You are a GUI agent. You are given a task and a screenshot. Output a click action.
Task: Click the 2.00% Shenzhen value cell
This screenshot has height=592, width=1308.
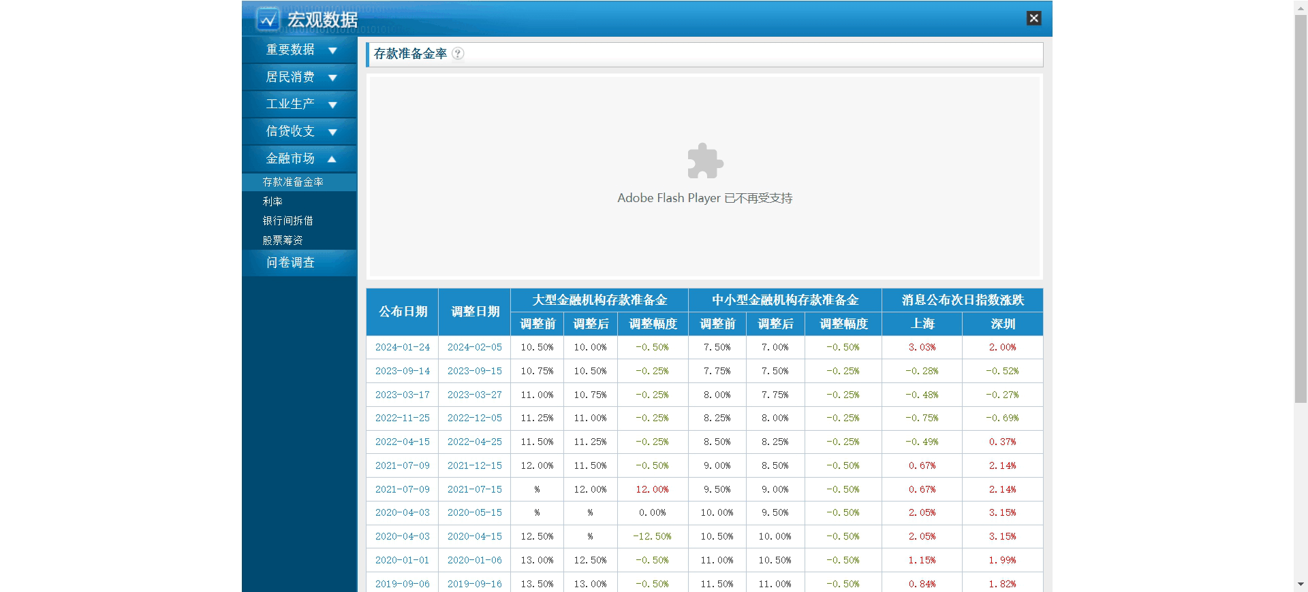coord(1003,347)
